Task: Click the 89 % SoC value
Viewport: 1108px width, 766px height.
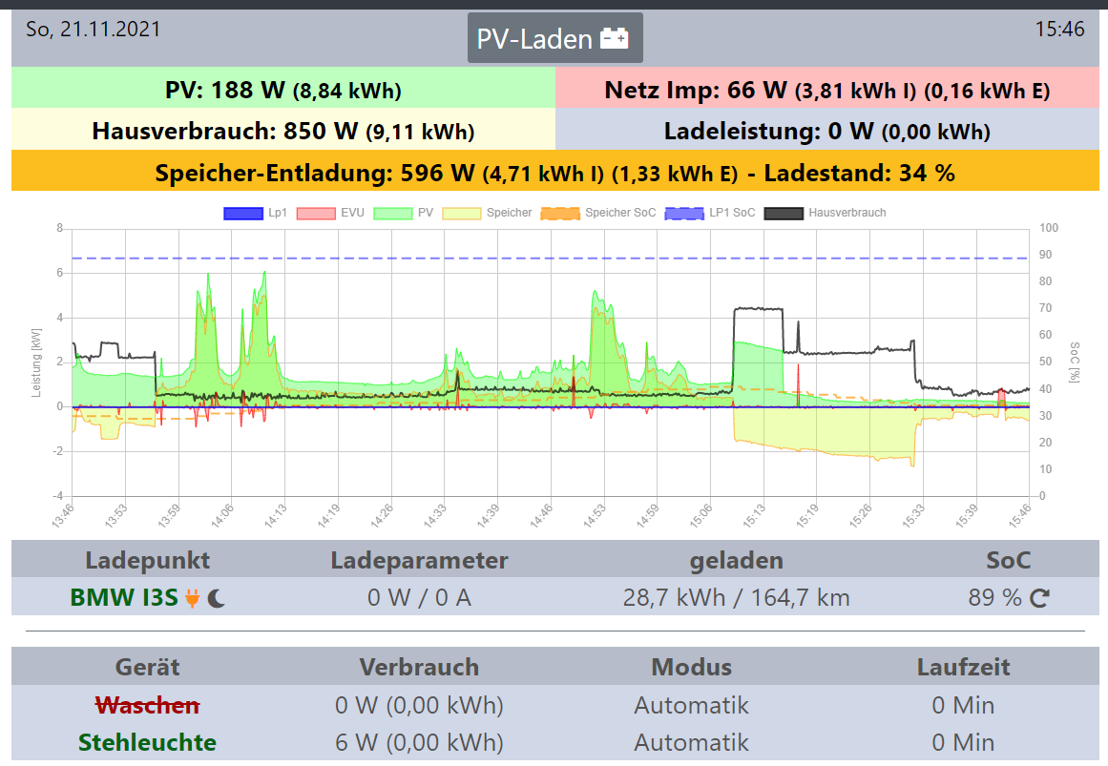Action: point(994,598)
